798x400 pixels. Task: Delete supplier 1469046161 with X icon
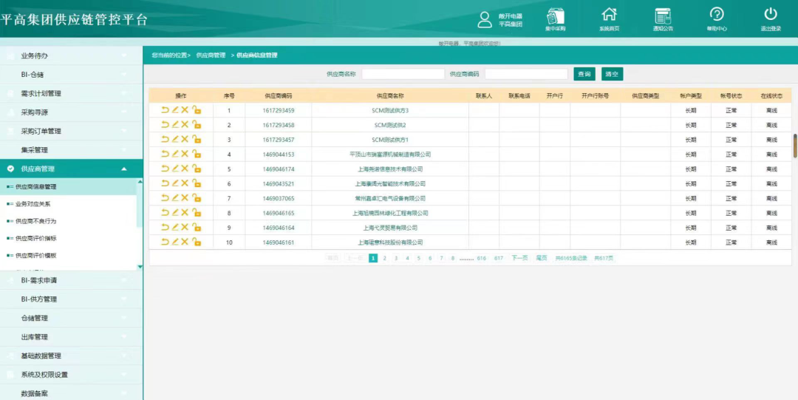(185, 242)
